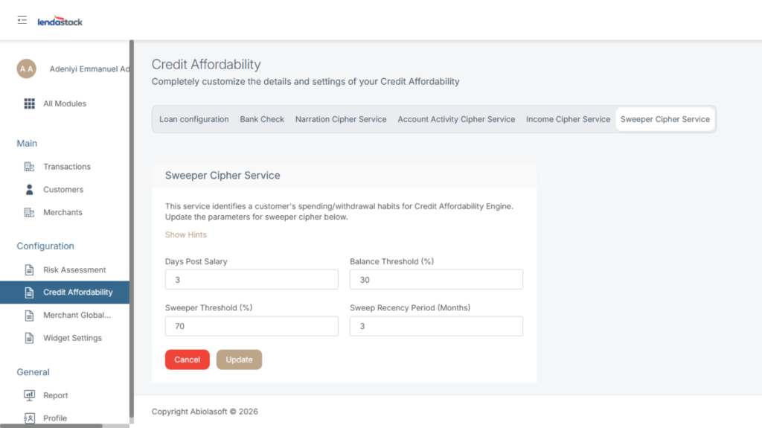Click the Days Post Salary field
The width and height of the screenshot is (762, 428).
coord(252,280)
